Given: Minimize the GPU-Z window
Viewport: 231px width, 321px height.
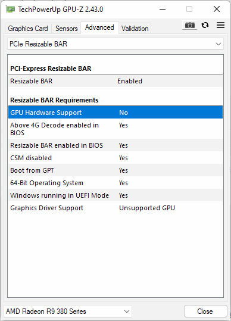Looking at the screenshot, I should 163,9.
